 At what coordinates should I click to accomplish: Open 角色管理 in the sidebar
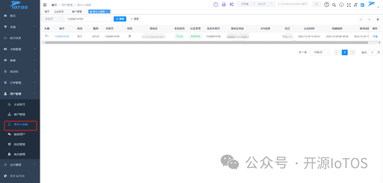point(20,154)
